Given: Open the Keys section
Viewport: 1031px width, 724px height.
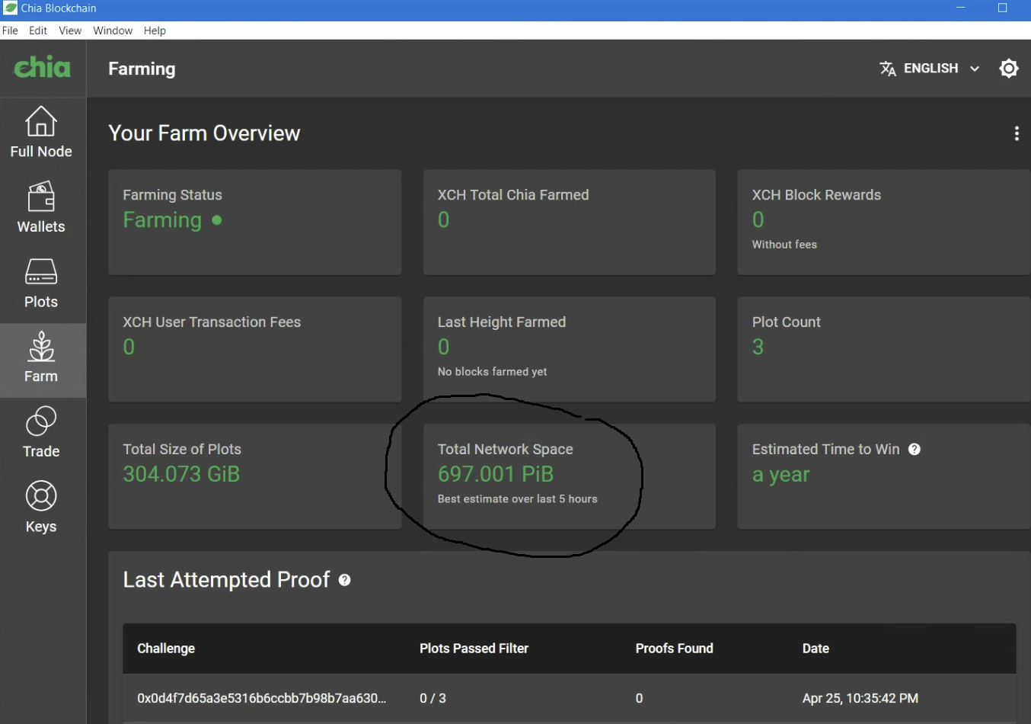Looking at the screenshot, I should coord(41,508).
